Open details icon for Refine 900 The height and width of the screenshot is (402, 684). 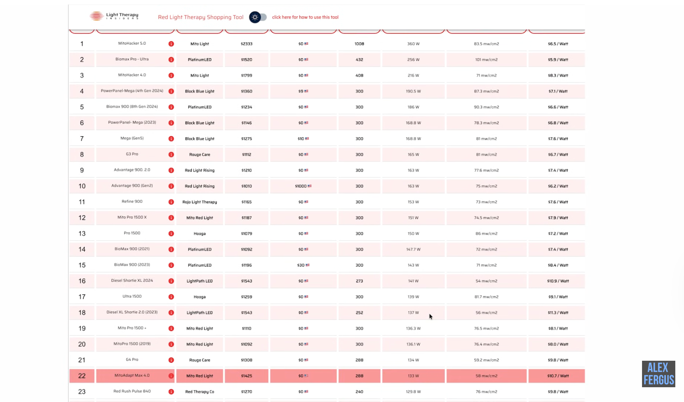171,202
